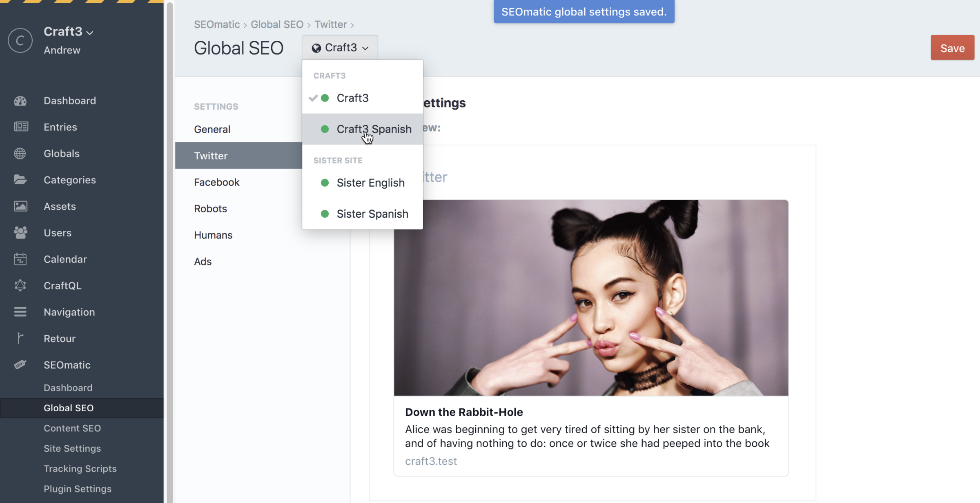Open the Dashboard from sidebar icon
This screenshot has width=980, height=503.
[x=20, y=101]
